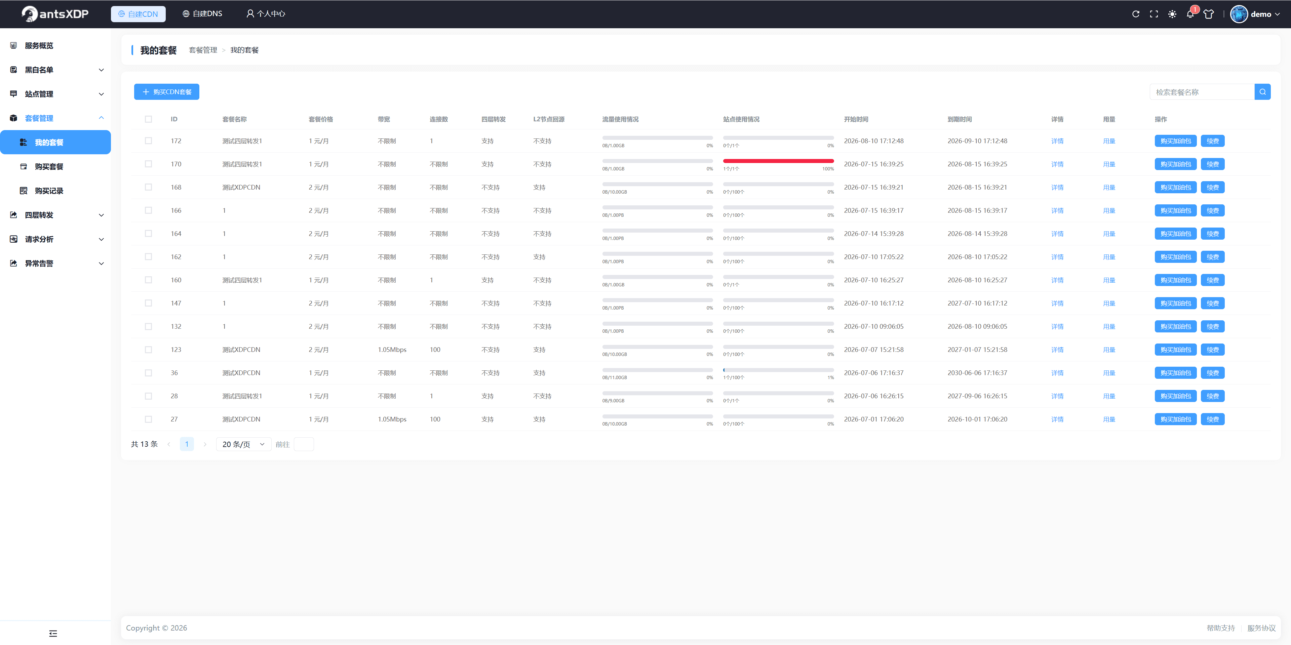Collapse sidebar with bottom menu icon
The image size is (1291, 645).
(53, 633)
